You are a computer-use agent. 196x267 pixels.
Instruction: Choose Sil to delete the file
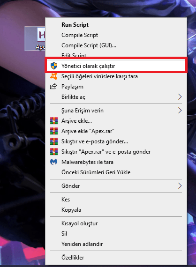(x=116, y=234)
